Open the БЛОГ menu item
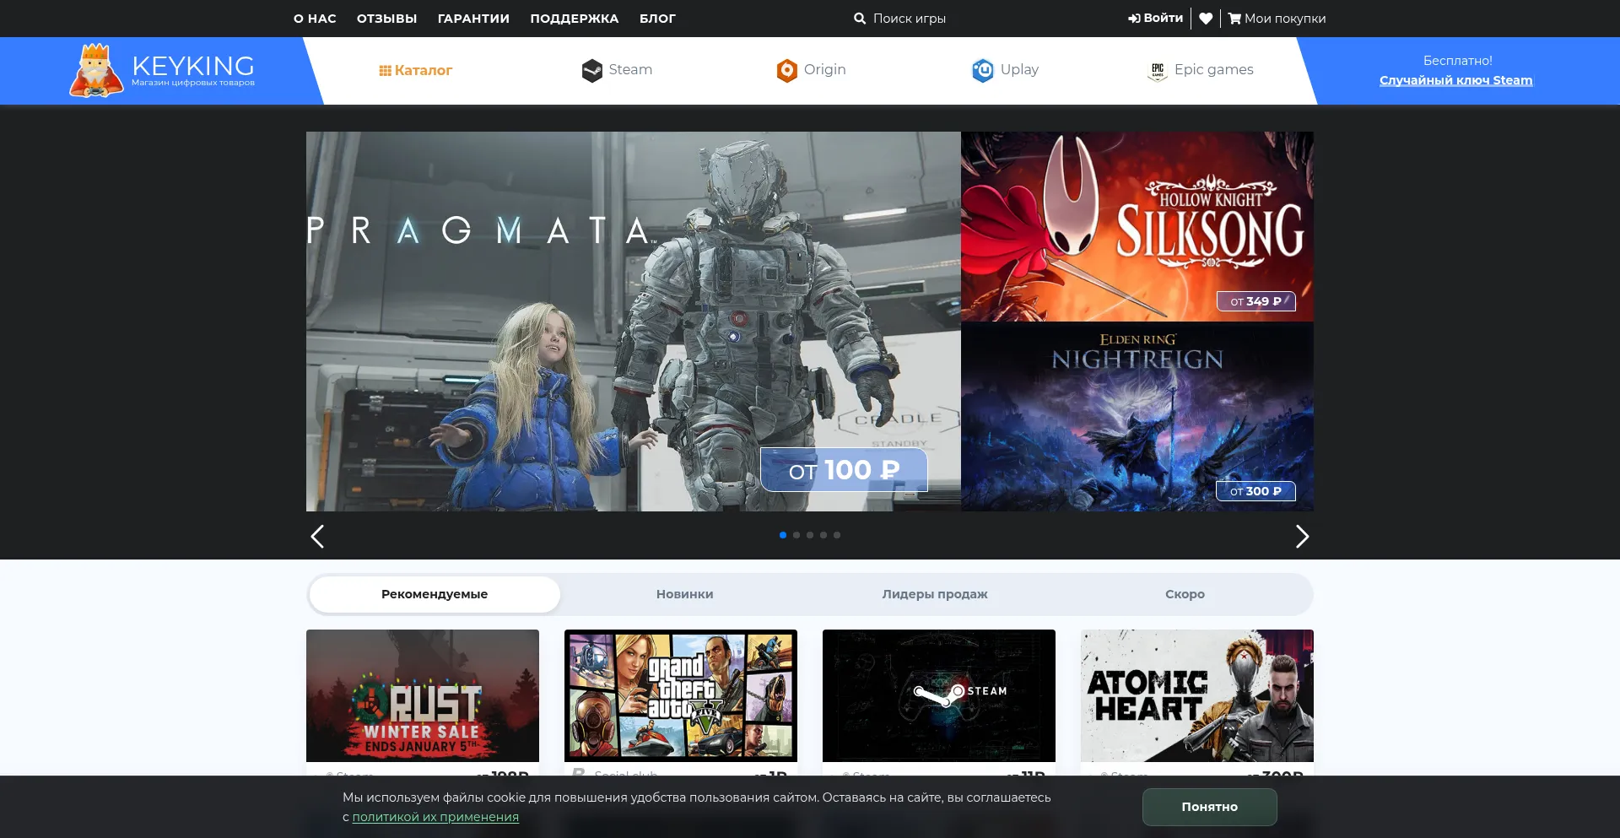Screen dimensions: 1620x838 (657, 19)
